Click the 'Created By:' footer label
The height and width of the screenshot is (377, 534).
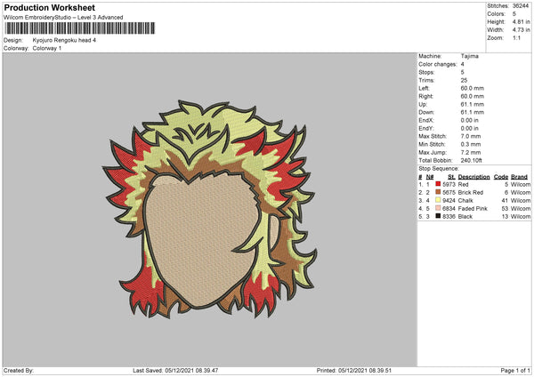[x=19, y=370]
